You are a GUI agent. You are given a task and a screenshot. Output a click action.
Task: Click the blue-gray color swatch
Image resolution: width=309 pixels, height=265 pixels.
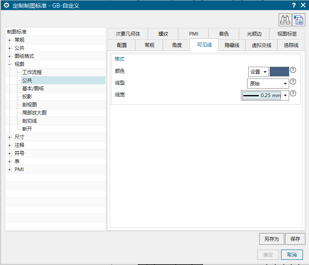pos(279,72)
